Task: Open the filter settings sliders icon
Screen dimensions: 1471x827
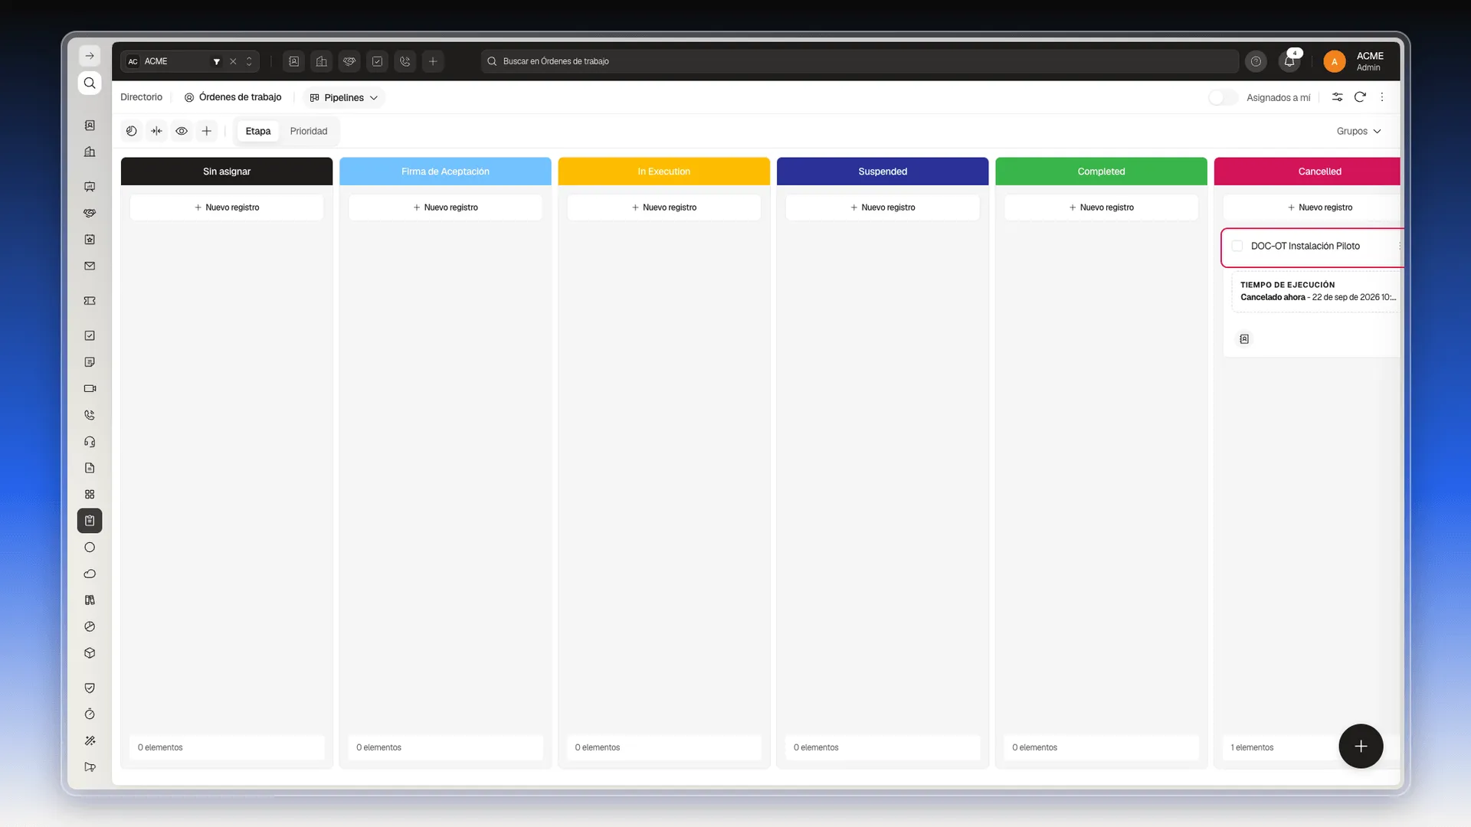Action: pyautogui.click(x=1337, y=97)
